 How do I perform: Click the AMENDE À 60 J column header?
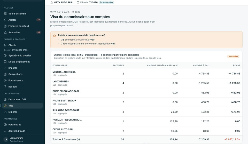tap(201, 66)
